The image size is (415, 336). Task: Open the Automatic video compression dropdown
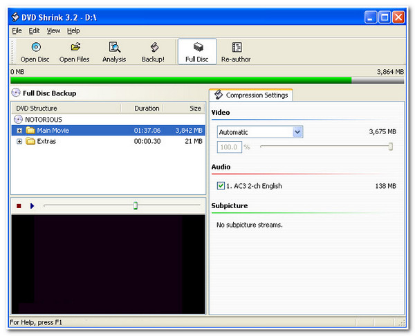pyautogui.click(x=297, y=132)
